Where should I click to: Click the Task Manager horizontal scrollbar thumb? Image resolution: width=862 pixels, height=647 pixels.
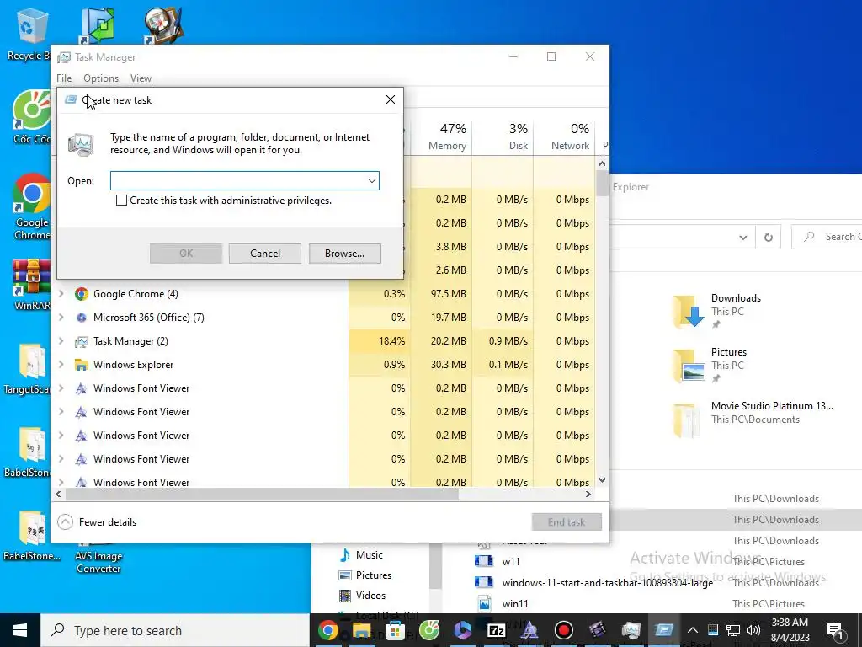pyautogui.click(x=262, y=494)
